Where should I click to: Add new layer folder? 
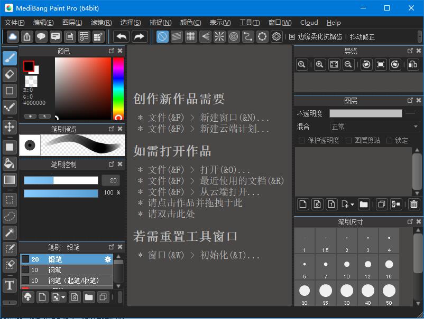pos(364,204)
